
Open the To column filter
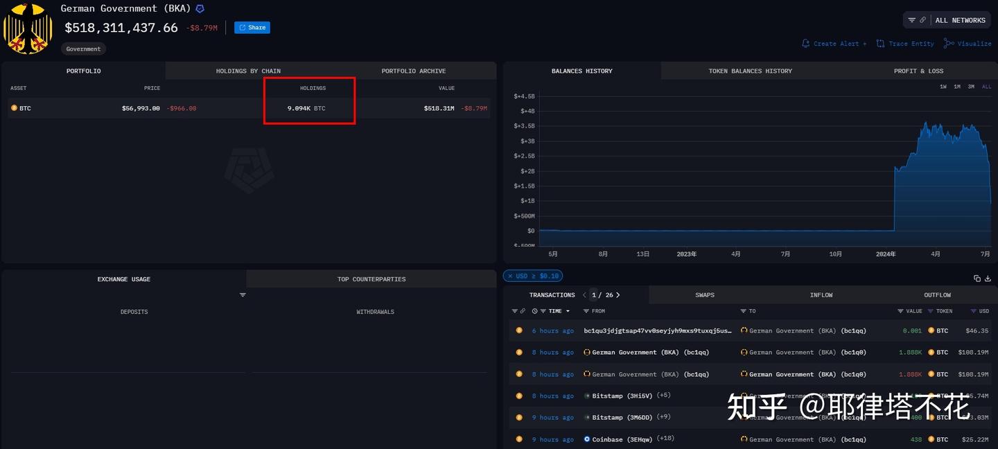click(x=743, y=311)
